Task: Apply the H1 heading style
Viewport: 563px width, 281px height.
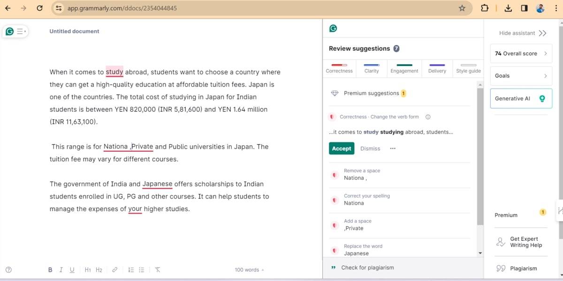Action: tap(88, 269)
